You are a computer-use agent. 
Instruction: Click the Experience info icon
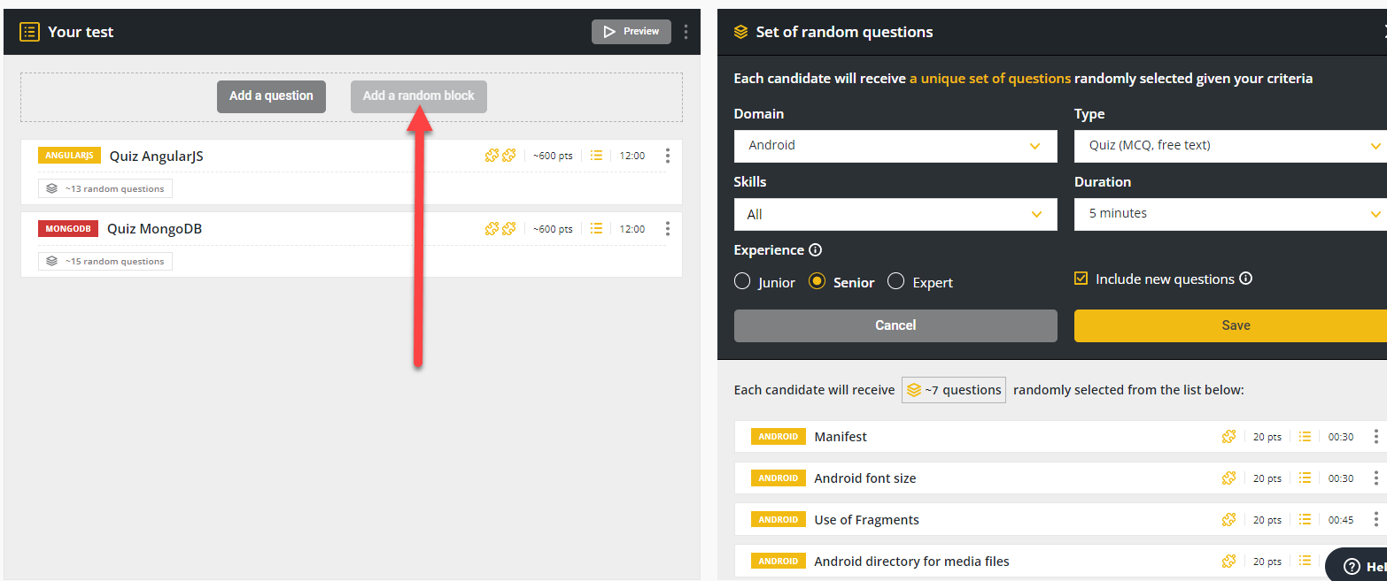815,250
